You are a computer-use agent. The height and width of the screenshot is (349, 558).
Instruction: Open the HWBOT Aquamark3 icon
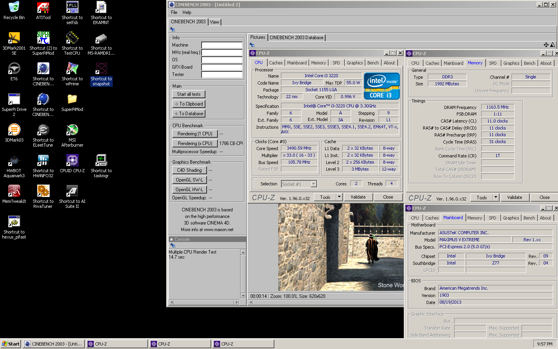(14, 166)
